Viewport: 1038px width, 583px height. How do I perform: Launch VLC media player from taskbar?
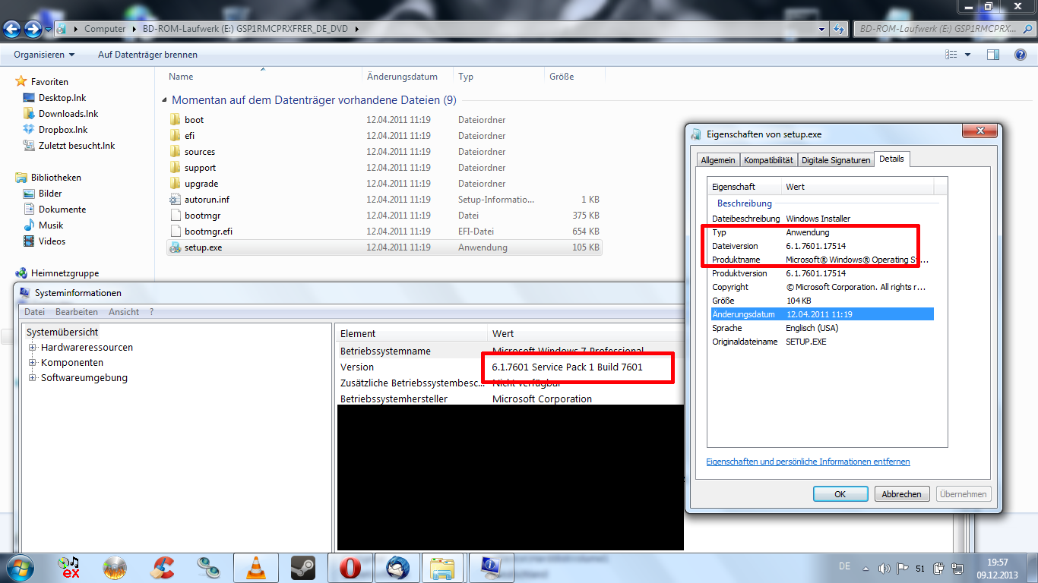click(256, 567)
